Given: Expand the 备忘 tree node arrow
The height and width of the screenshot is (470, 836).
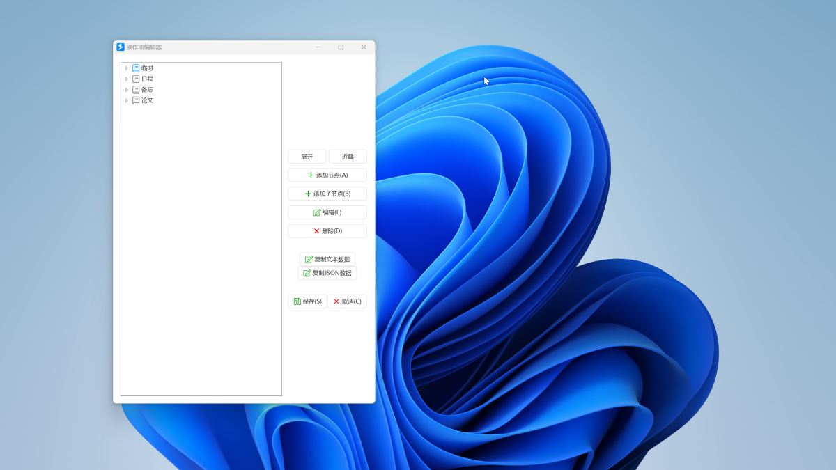Looking at the screenshot, I should pos(127,90).
